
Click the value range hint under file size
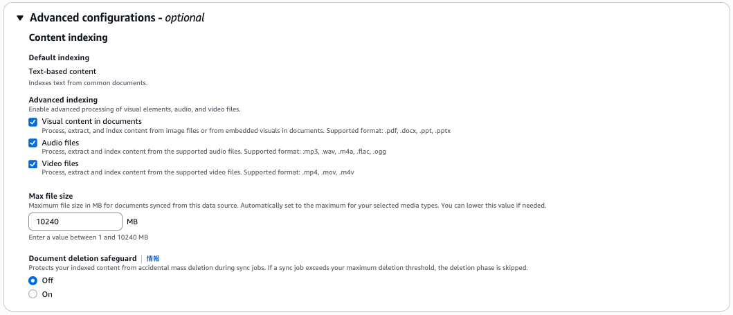89,237
